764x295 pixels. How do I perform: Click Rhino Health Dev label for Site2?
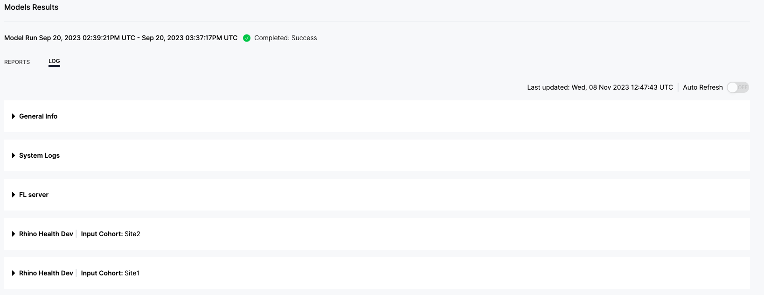tap(46, 234)
